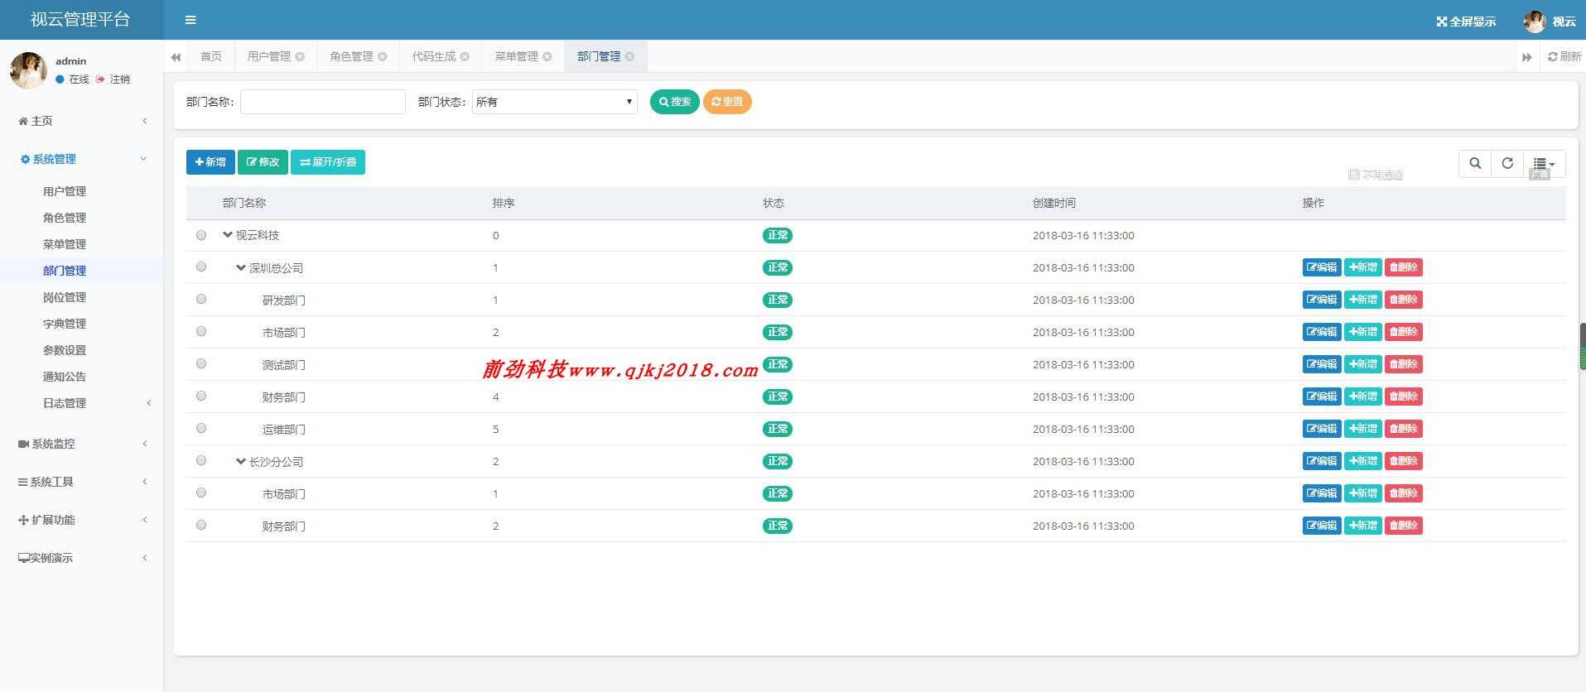
Task: Expand the 系统工具 menu
Action: click(82, 482)
